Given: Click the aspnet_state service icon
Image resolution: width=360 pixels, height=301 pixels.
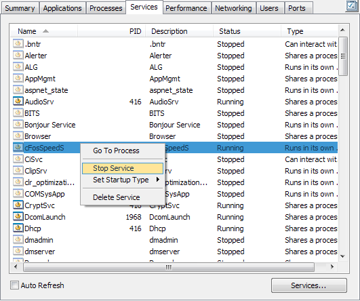Looking at the screenshot, I should point(18,90).
